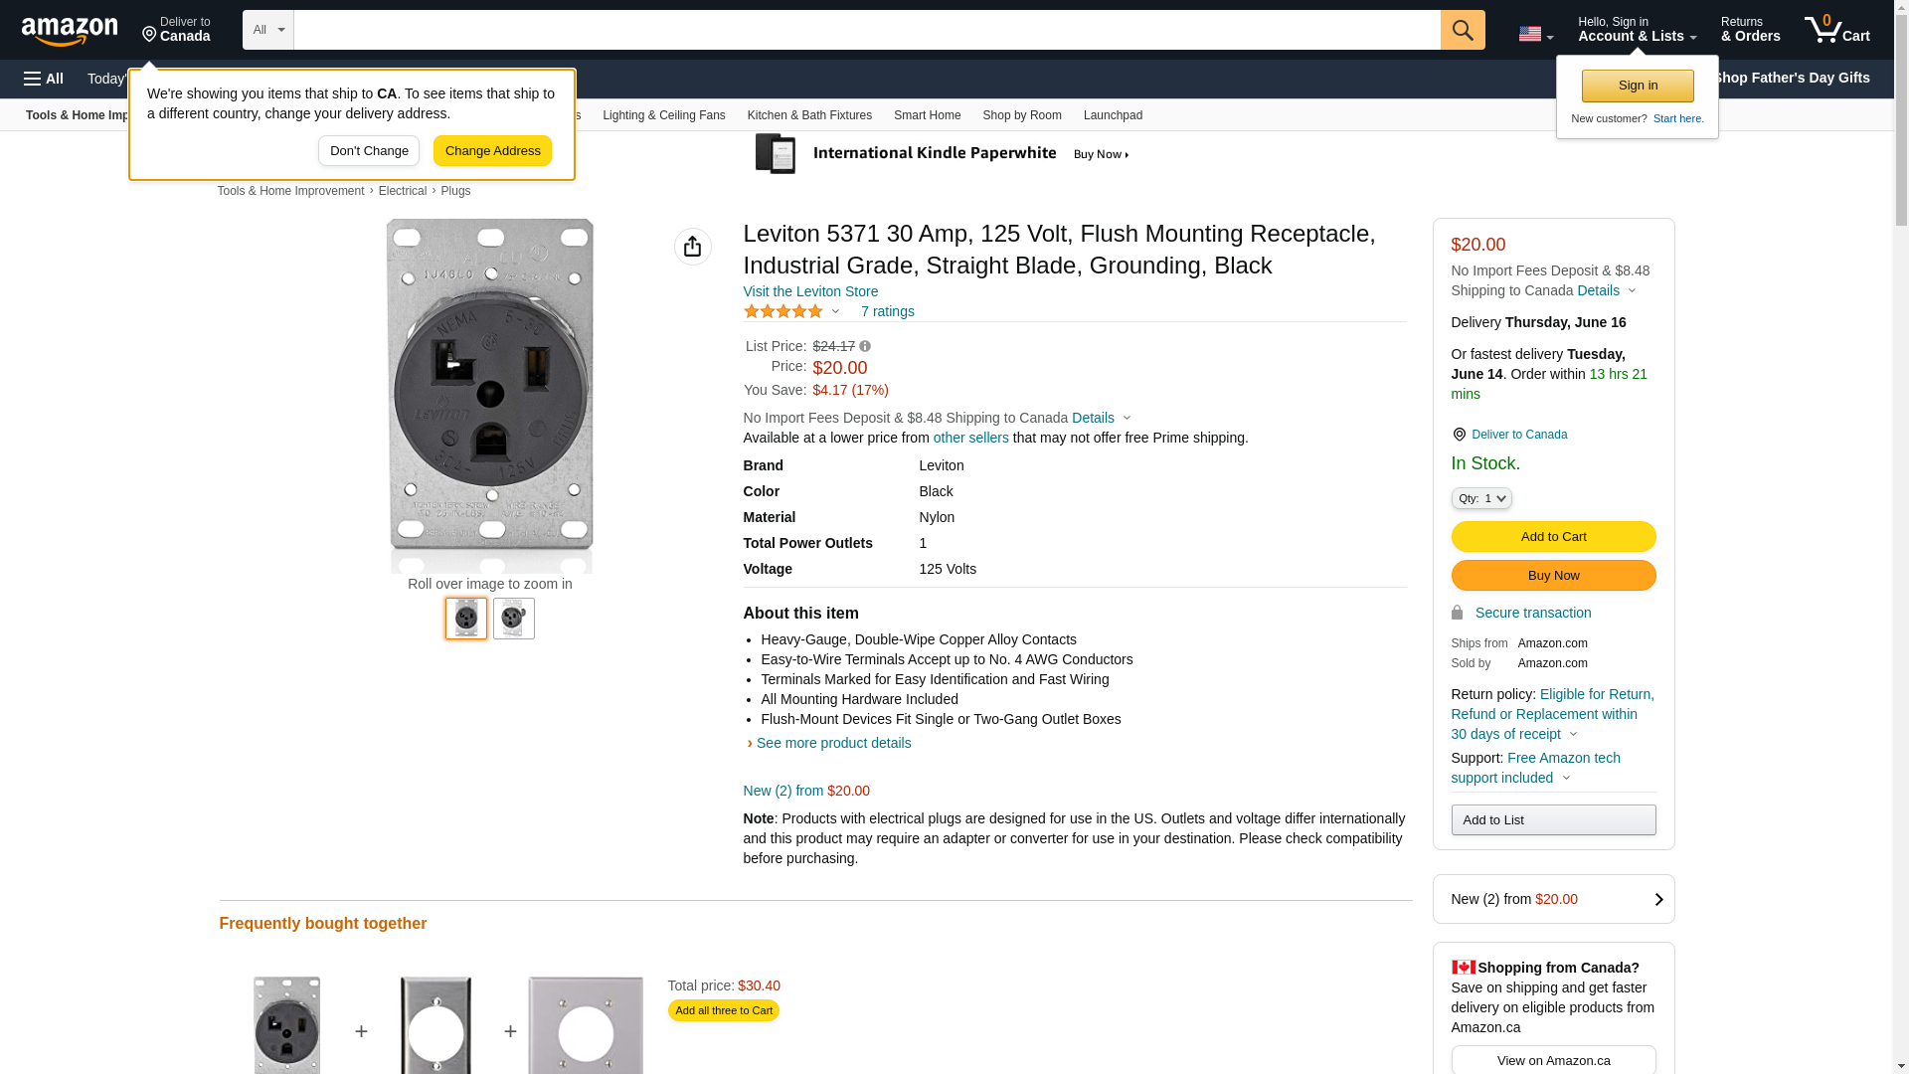Select the second product thumbnail
Viewport: 1909px width, 1074px height.
click(x=514, y=619)
